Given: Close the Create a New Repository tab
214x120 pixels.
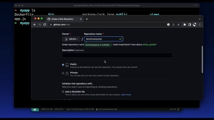Looking at the screenshot, I should click(x=81, y=19).
